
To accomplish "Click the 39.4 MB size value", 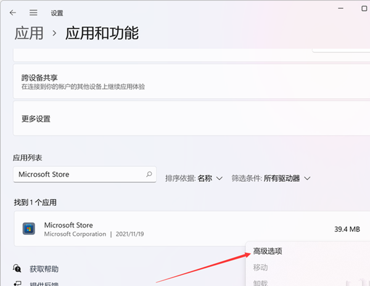I will [x=347, y=229].
